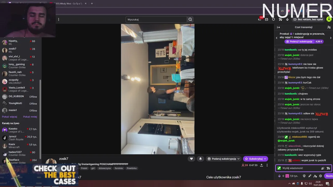The height and width of the screenshot is (187, 333).
Task: Switch to the Młody West browser tab
Action: (68, 4)
